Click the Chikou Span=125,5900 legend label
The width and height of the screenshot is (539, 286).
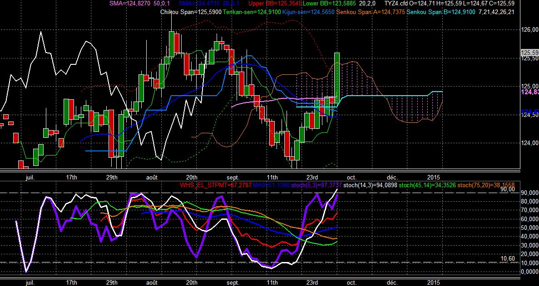pos(191,12)
